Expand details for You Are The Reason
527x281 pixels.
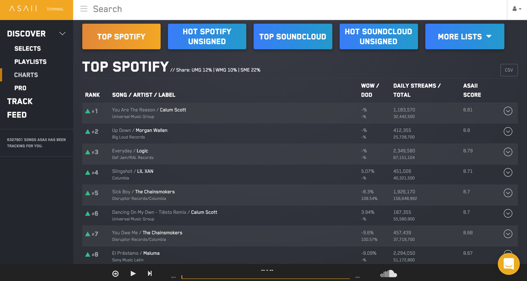click(508, 111)
